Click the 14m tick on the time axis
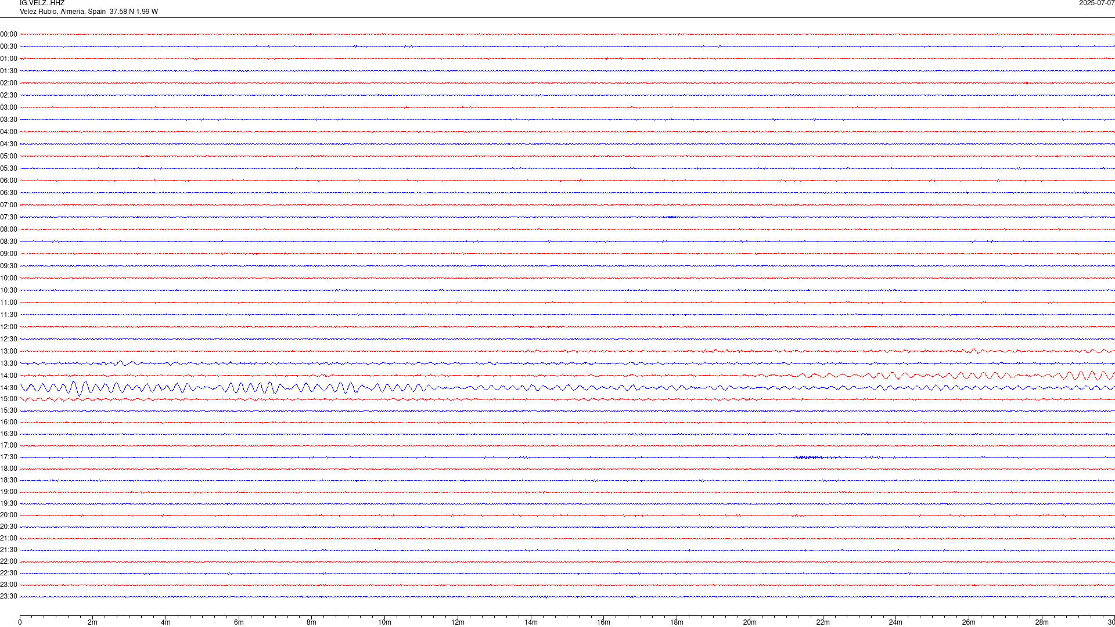The width and height of the screenshot is (1115, 627). [531, 622]
